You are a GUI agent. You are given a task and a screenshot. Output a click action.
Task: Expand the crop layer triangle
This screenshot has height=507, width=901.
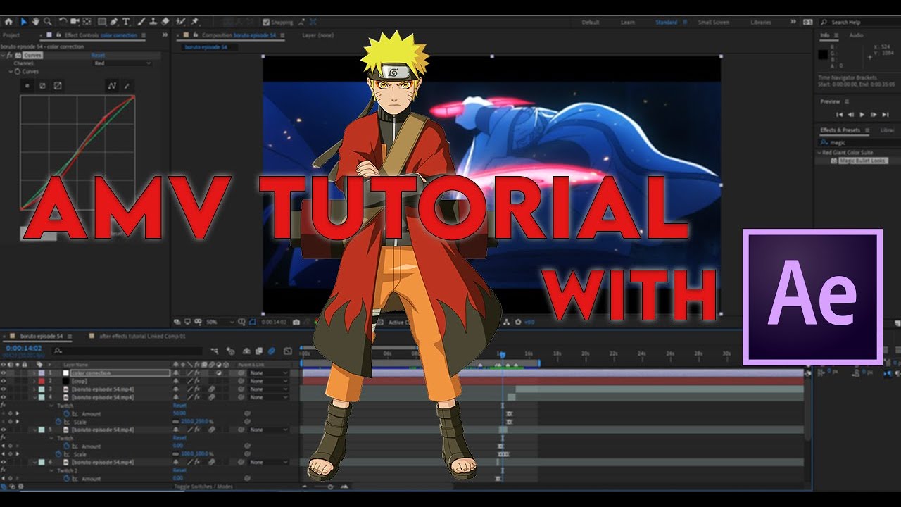point(34,381)
